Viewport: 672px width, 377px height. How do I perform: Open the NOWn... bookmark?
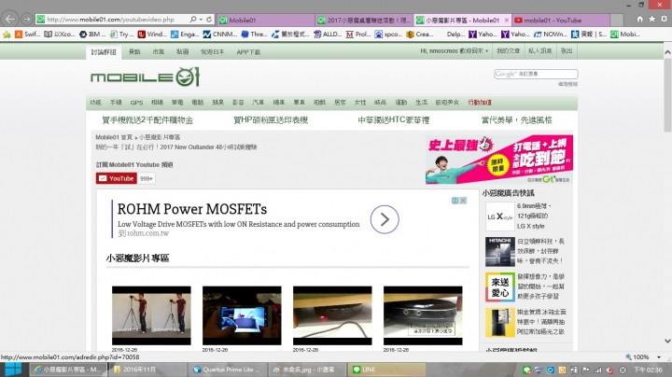(x=551, y=35)
